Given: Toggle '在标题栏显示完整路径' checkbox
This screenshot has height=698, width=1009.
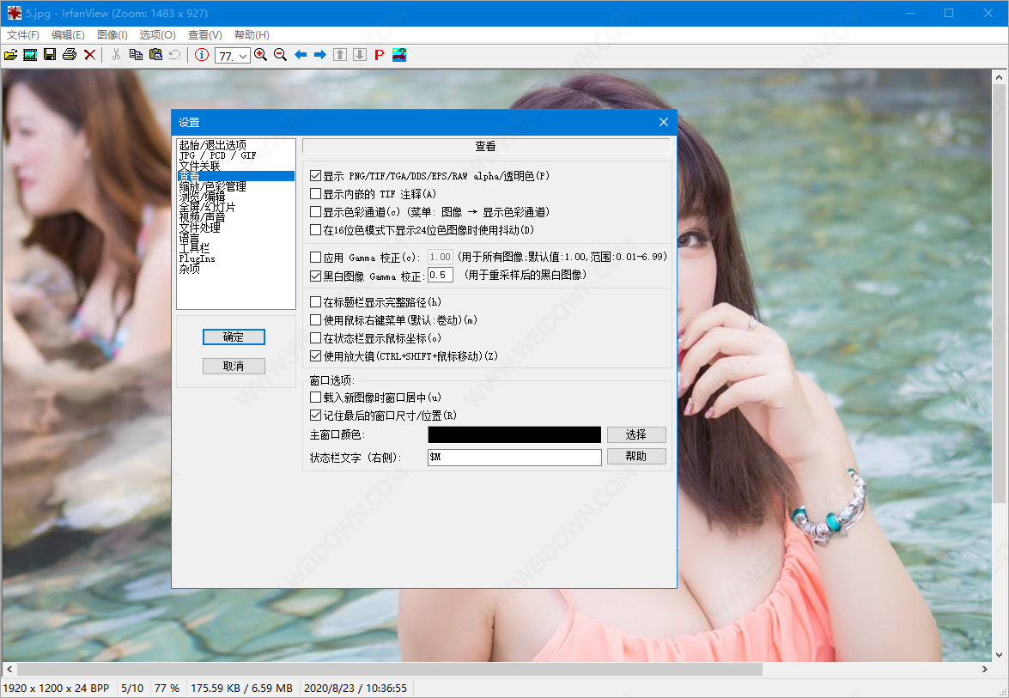Looking at the screenshot, I should tap(316, 302).
